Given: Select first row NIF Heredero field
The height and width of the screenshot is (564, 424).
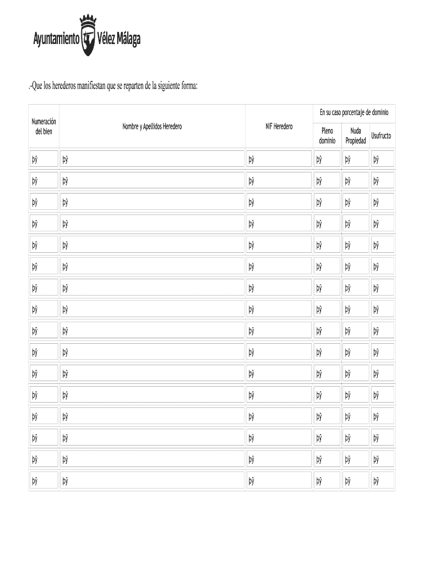Looking at the screenshot, I should [279, 160].
